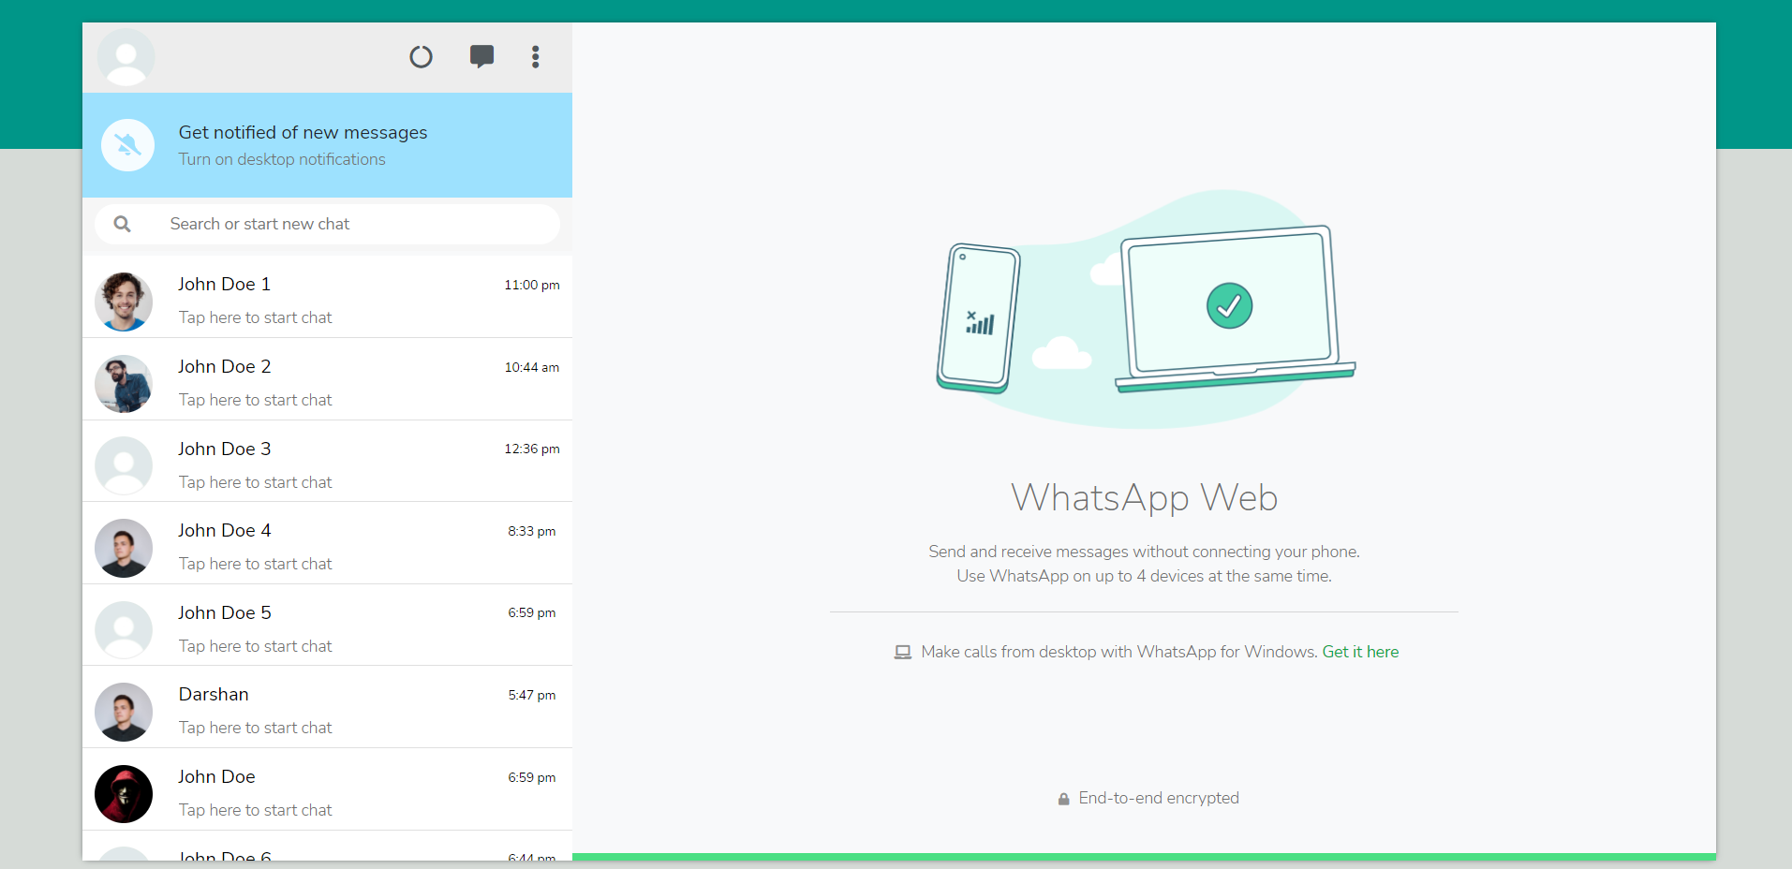Click your own profile avatar at top left
This screenshot has width=1792, height=869.
tap(126, 57)
